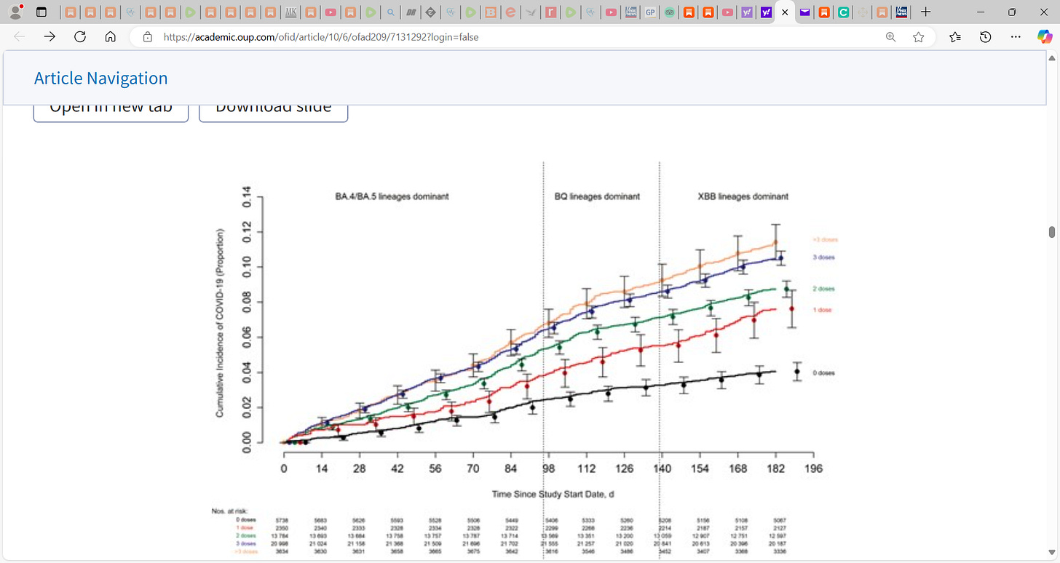Switch to the teal C tab
The width and height of the screenshot is (1060, 563).
[843, 12]
